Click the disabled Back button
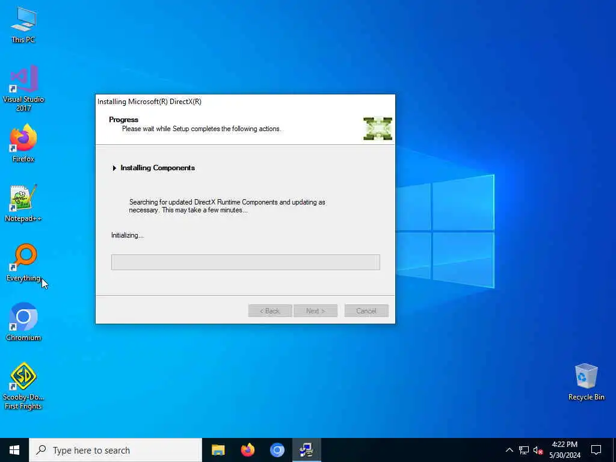Viewport: 616px width, 462px height. [x=270, y=311]
